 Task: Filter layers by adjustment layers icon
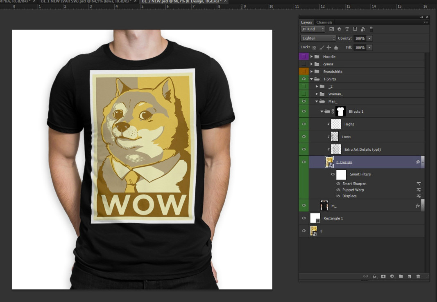(339, 29)
